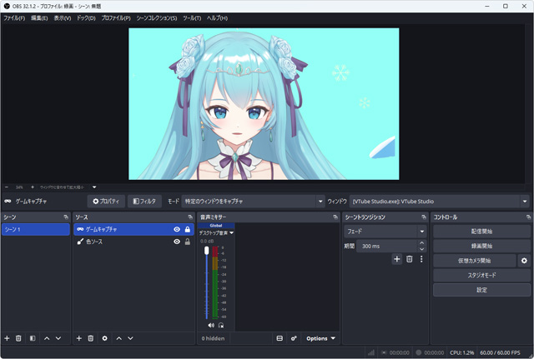Open the プロファイル(P) menu
Viewport: 534px width, 359px height.
tap(116, 18)
